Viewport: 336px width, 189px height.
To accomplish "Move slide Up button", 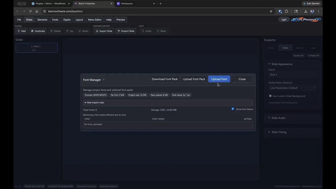I will (x=70, y=31).
